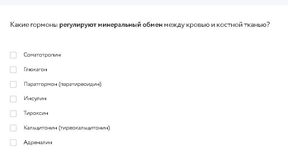Viewport: 288px width, 162px height.
Task: Click the question text между кровью и костной тканью
Action: coord(217,25)
